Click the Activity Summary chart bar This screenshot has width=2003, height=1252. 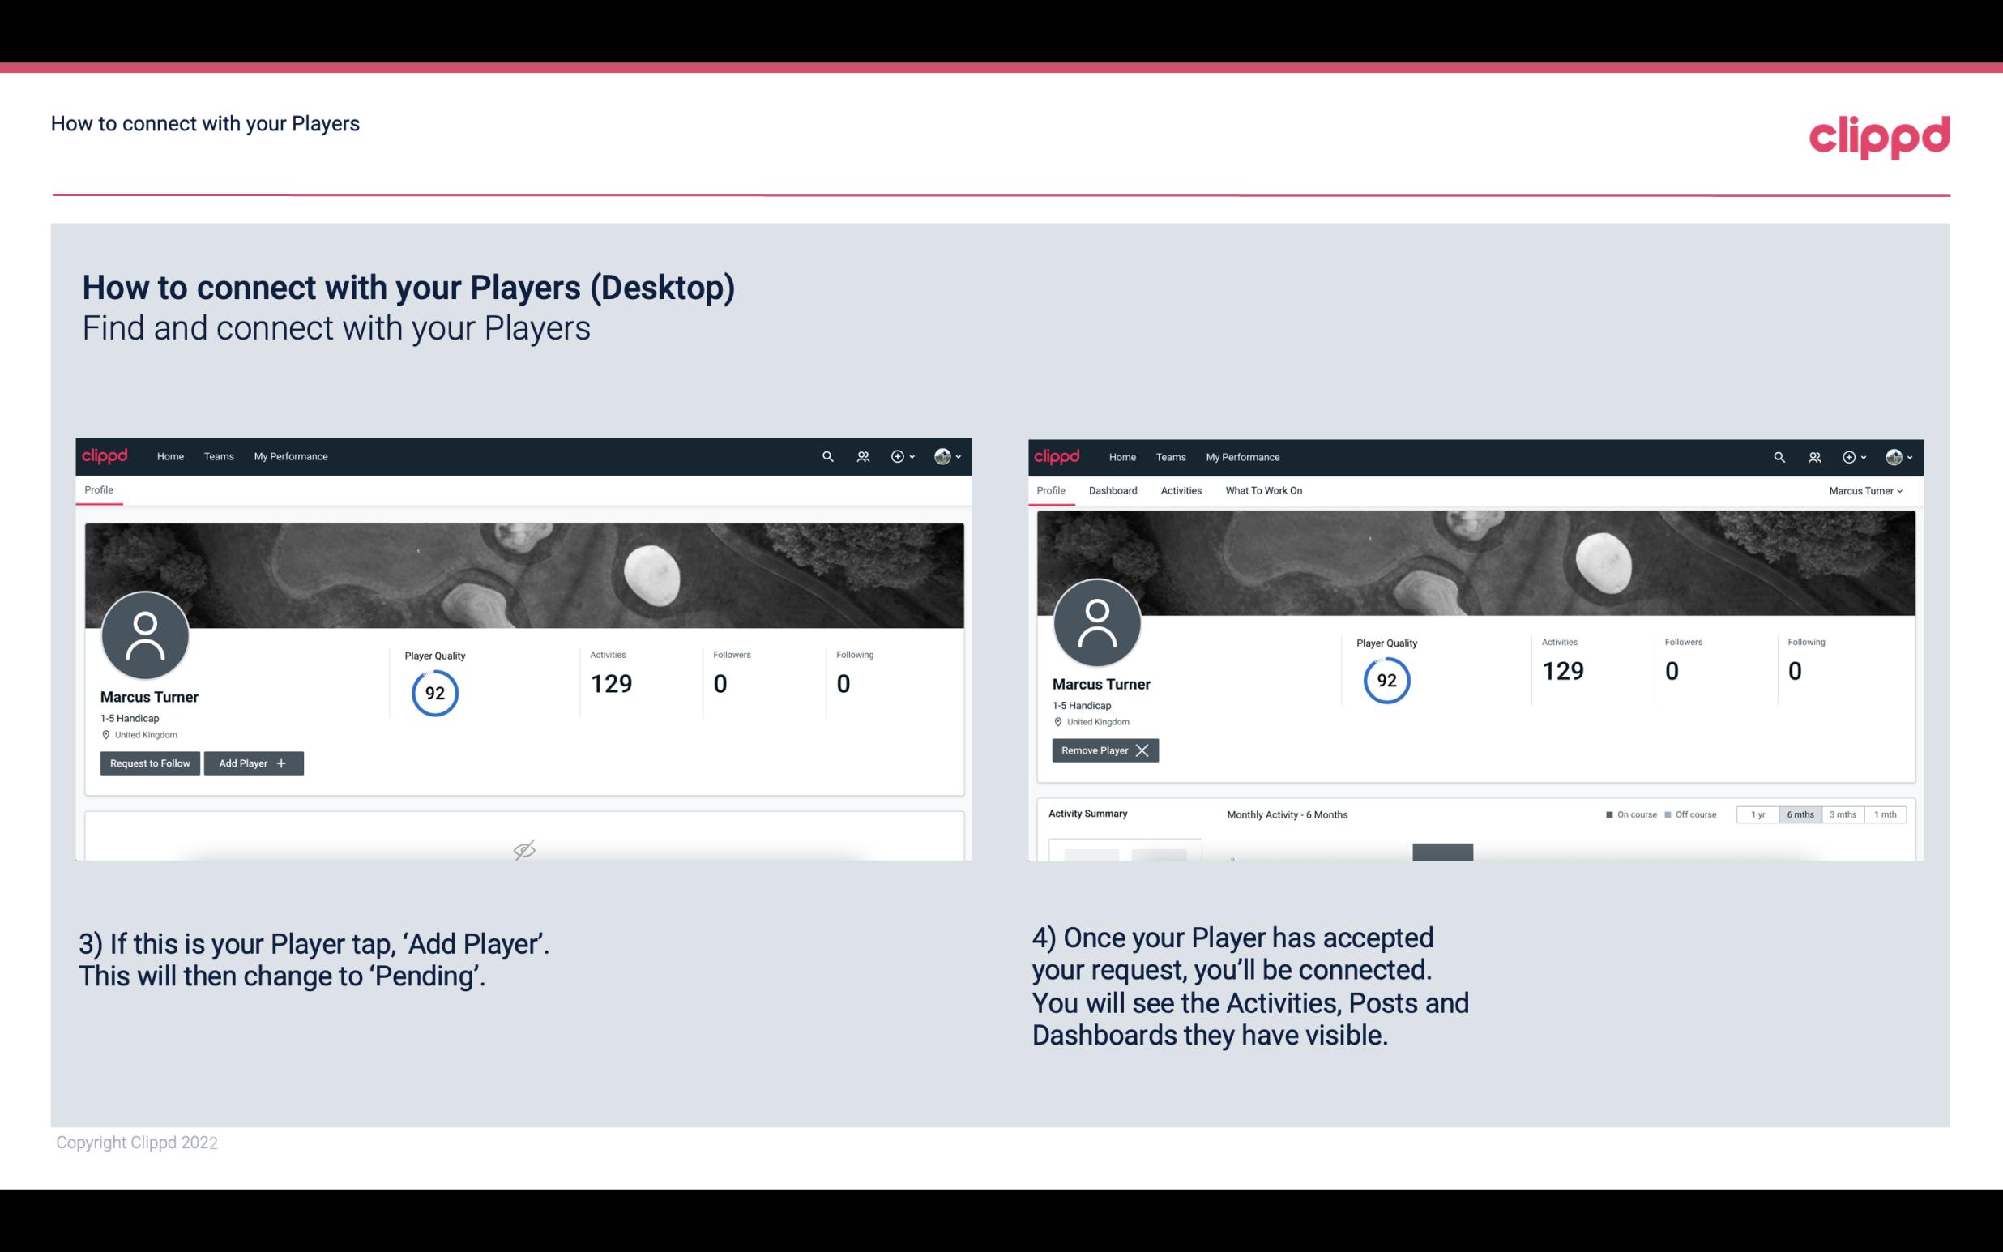click(1442, 854)
